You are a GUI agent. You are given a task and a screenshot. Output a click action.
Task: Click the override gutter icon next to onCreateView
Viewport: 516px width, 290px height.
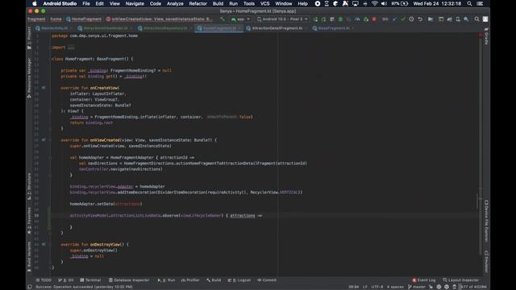tap(44, 88)
